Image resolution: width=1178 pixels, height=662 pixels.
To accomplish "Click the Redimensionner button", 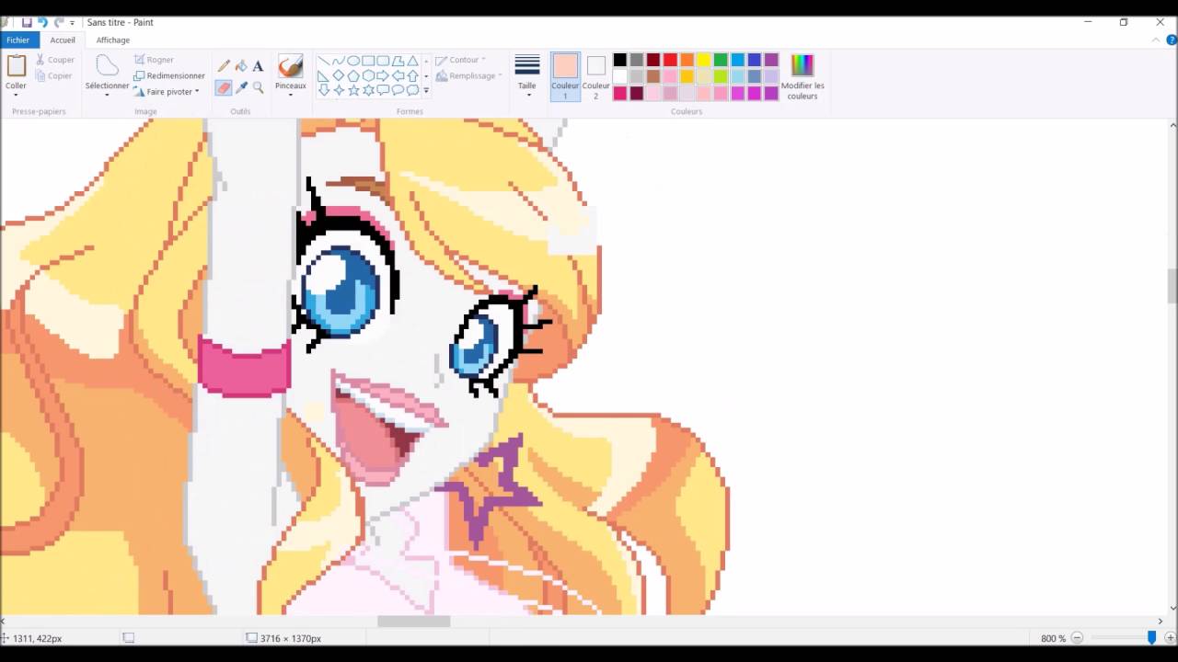I will (169, 75).
